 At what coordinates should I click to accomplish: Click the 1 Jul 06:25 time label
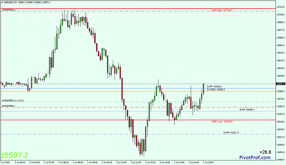(20, 162)
